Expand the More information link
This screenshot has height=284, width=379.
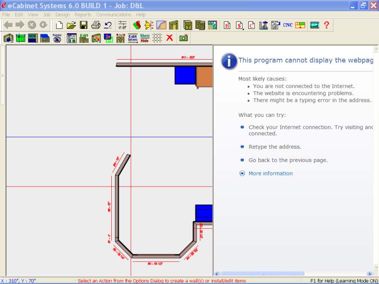coord(271,173)
